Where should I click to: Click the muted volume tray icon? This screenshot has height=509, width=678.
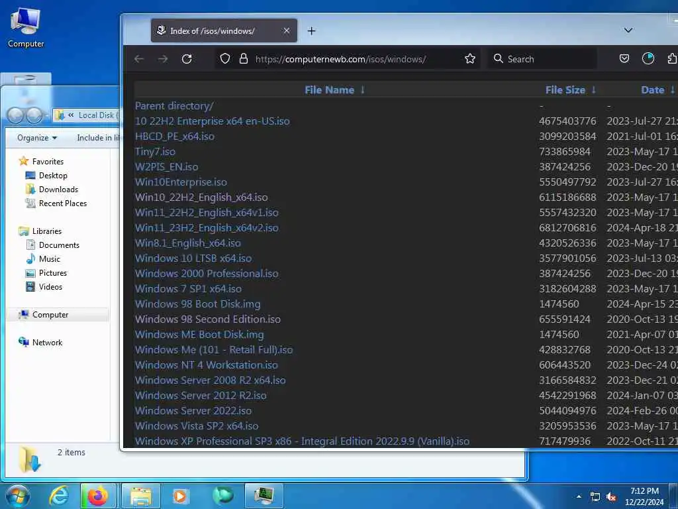coord(611,497)
